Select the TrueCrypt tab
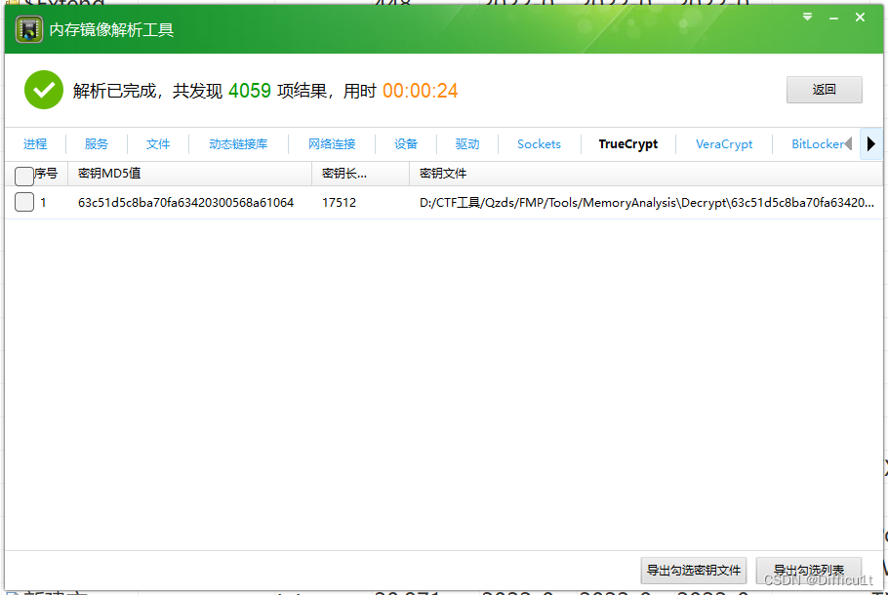This screenshot has height=595, width=888. point(628,143)
